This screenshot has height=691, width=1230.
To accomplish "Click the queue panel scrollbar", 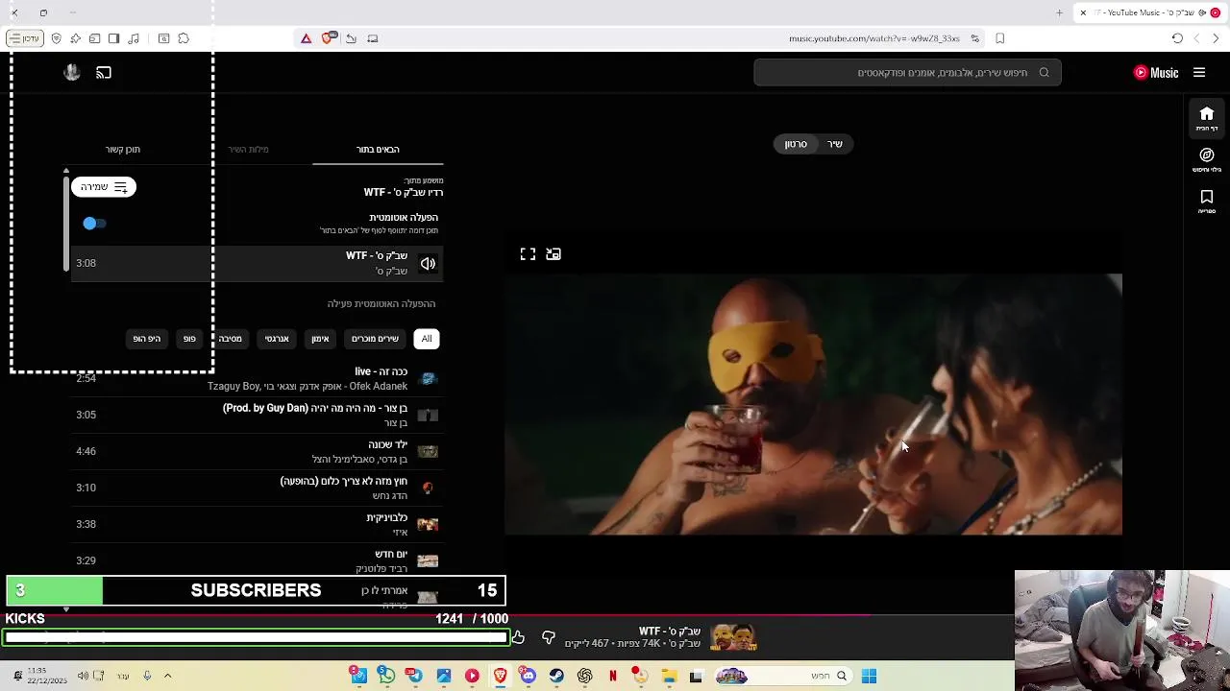I will [x=66, y=223].
